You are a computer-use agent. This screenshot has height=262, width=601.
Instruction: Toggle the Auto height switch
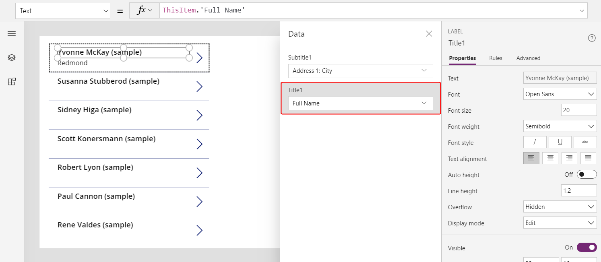click(x=587, y=175)
